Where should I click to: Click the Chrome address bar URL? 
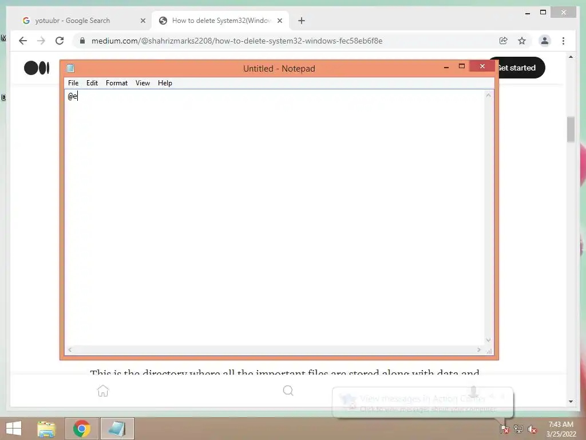coord(237,41)
